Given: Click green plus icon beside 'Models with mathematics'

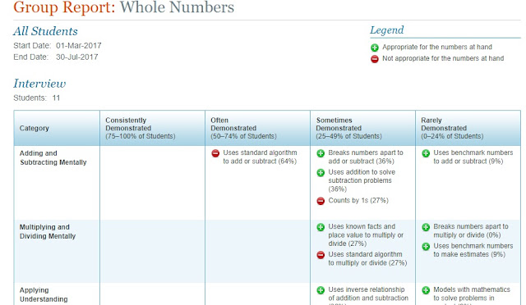Looking at the screenshot, I should pos(426,290).
